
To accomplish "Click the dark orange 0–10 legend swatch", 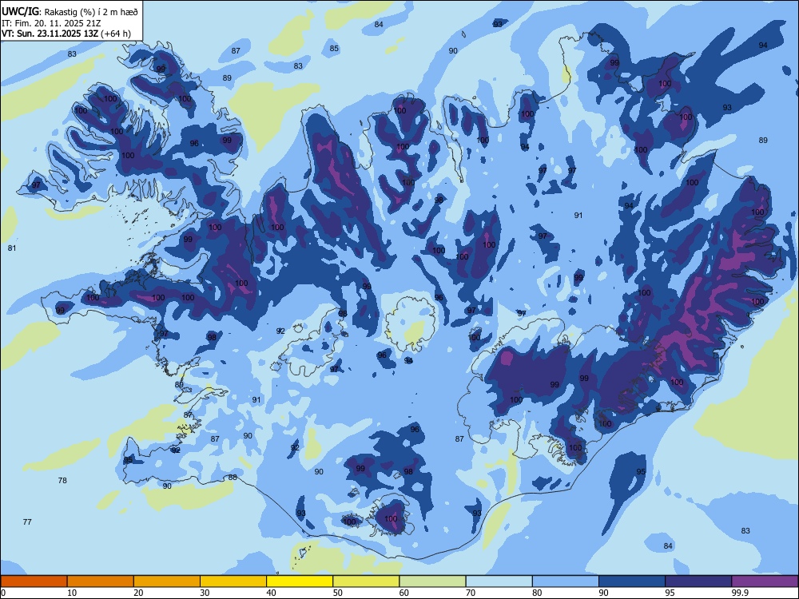I will click(34, 581).
